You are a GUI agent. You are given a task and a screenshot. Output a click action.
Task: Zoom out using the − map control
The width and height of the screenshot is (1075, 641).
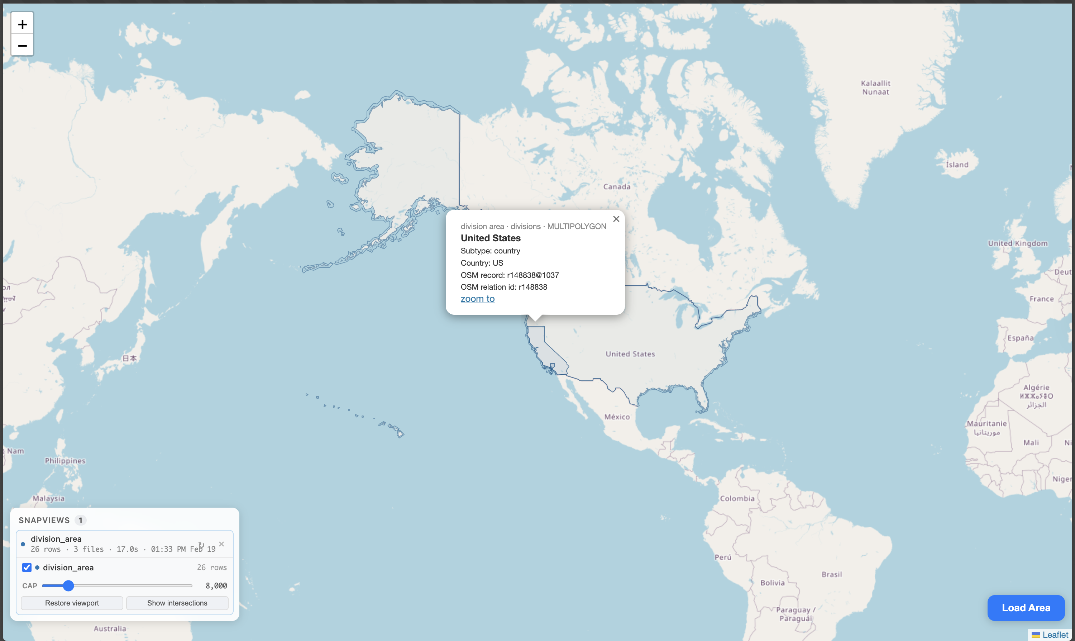(x=22, y=46)
